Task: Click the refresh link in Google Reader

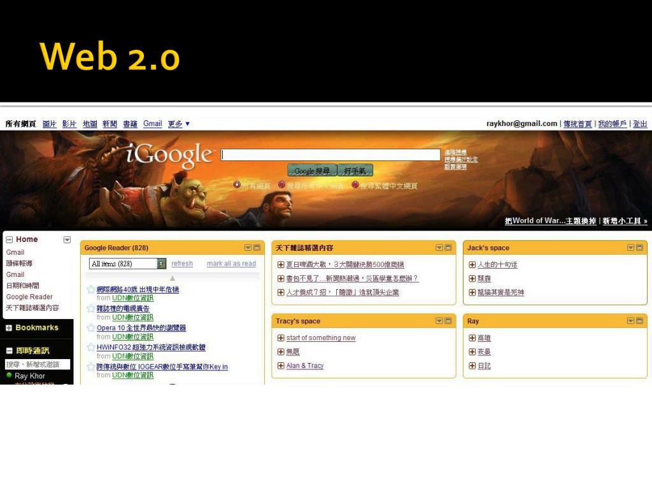Action: tap(182, 264)
